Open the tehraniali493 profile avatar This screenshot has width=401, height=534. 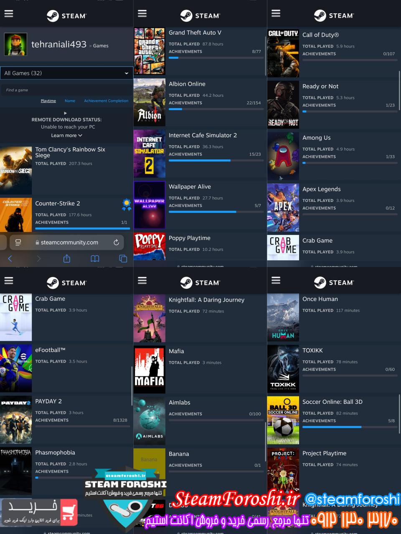tap(15, 44)
